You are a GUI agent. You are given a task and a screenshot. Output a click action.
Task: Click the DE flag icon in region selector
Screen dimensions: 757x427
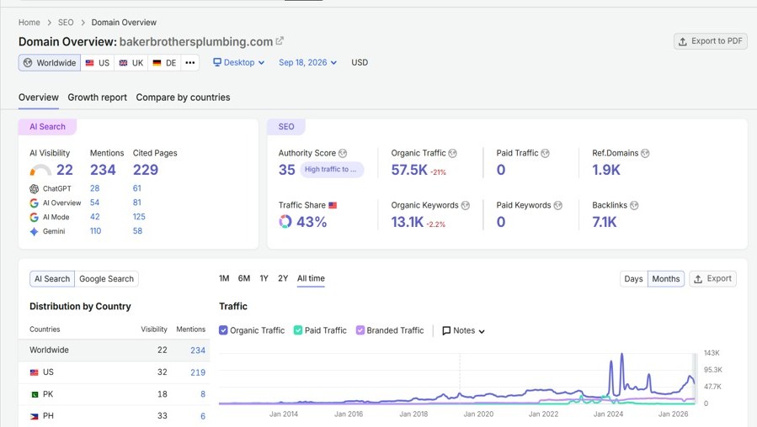(157, 63)
